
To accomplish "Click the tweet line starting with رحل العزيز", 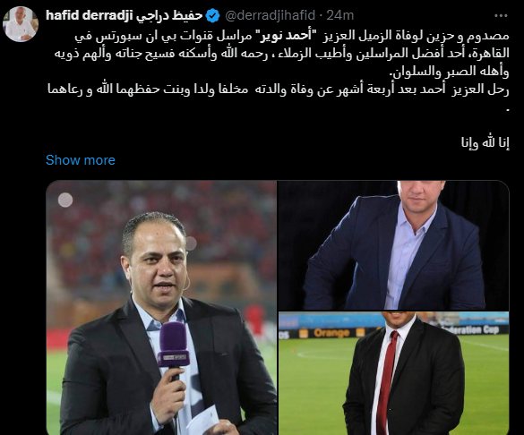I will click(x=278, y=90).
